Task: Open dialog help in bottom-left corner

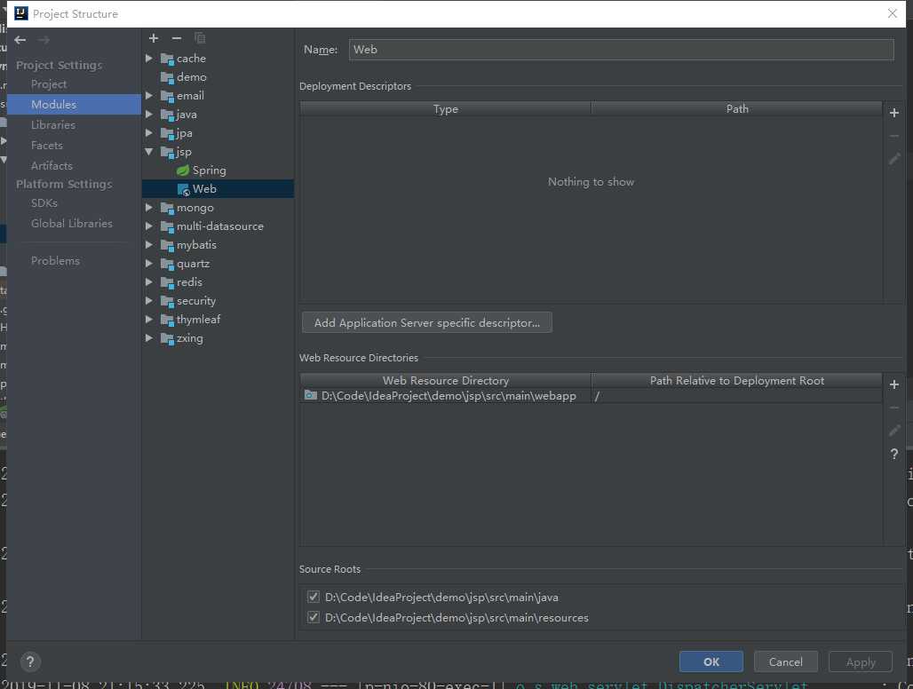Action: (x=30, y=661)
